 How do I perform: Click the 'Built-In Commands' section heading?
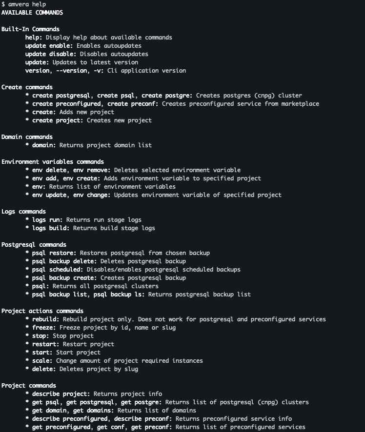tap(30, 29)
